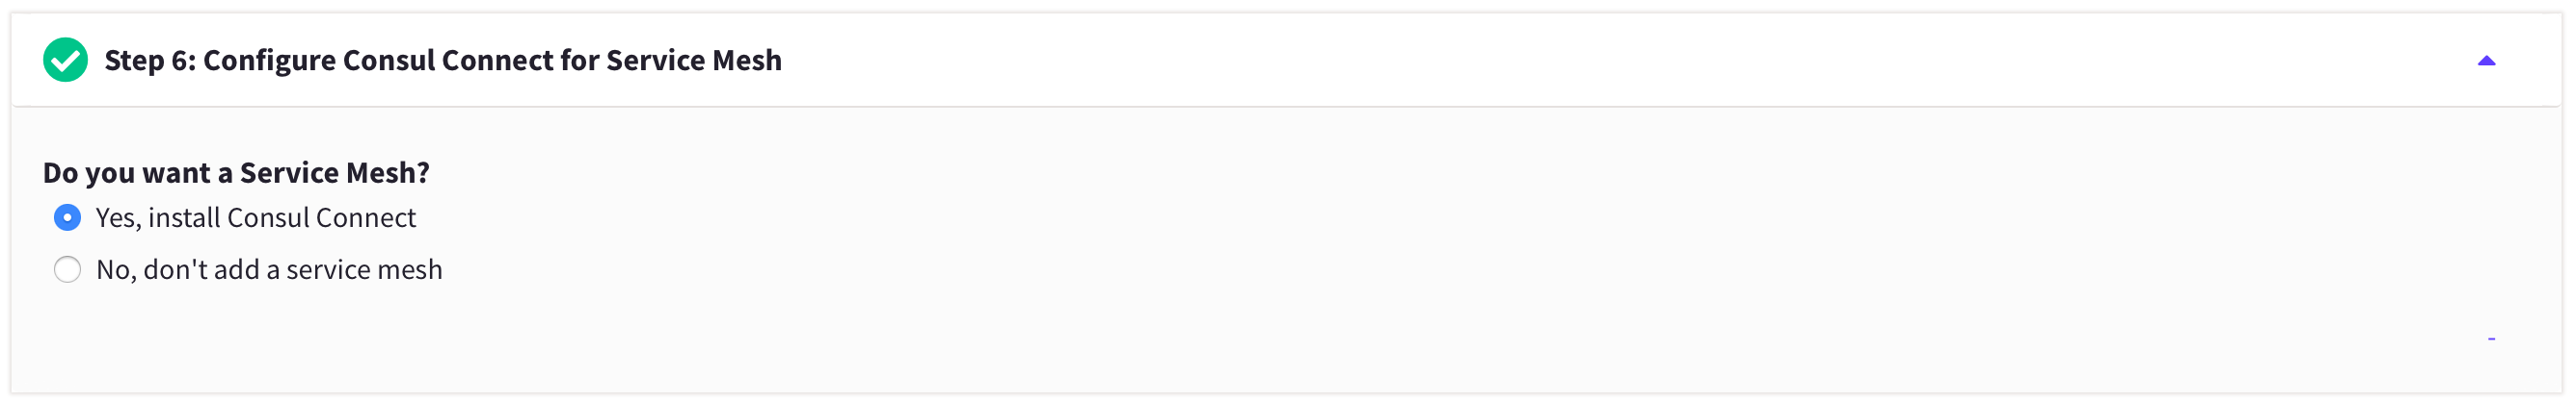This screenshot has height=402, width=2576.
Task: Select the "Yes, install Consul Connect" radio button
Action: (67, 217)
